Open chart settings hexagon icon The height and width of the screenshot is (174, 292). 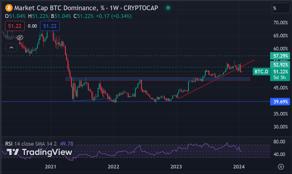coord(281,167)
